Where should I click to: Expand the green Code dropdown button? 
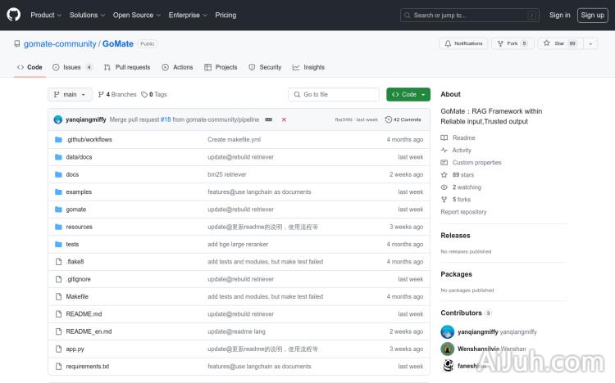click(408, 94)
